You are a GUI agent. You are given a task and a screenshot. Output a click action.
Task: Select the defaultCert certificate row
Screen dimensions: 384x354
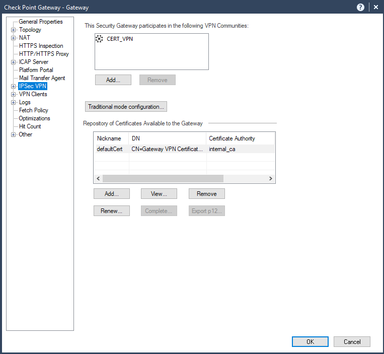[110, 149]
